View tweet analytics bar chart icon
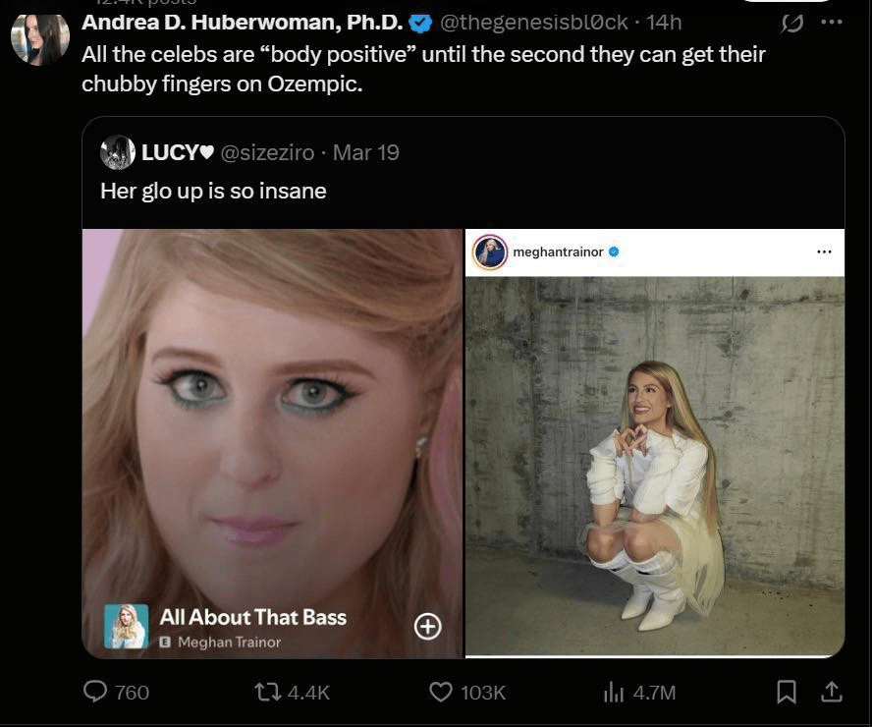872x727 pixels. click(x=614, y=692)
